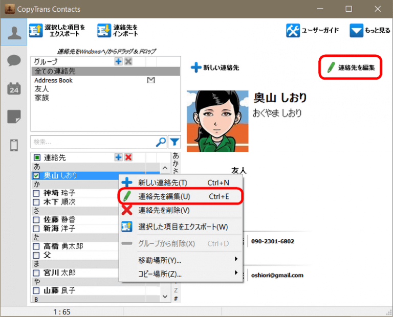Viewport: 393px width, 317px height.
Task: Select contact name 宮川 太郎
Action: [x=59, y=273]
